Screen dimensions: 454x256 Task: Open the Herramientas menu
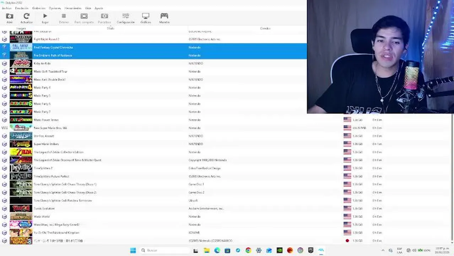(73, 8)
